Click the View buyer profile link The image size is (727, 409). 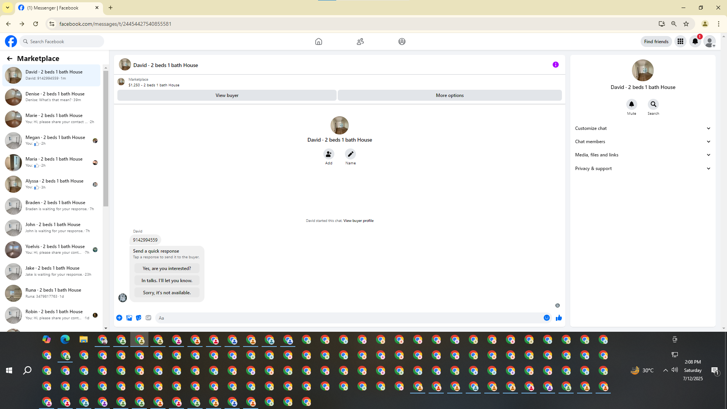(x=358, y=221)
